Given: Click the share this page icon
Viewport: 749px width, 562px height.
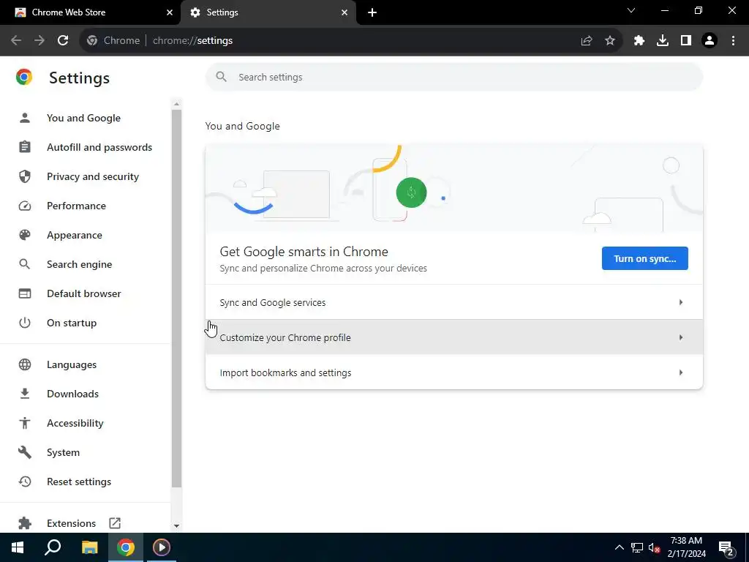Looking at the screenshot, I should [587, 41].
